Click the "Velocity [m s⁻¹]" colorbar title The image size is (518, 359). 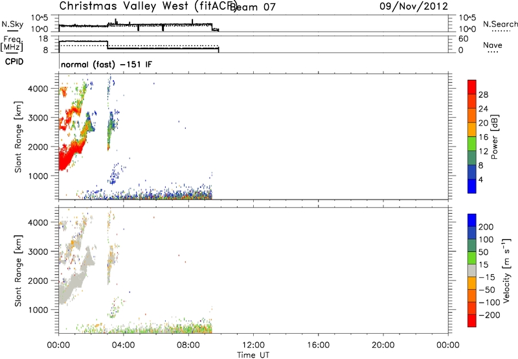(506, 270)
